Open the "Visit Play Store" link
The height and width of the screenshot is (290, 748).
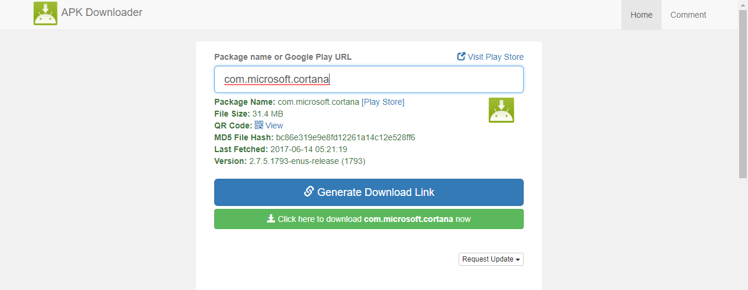[x=495, y=57]
